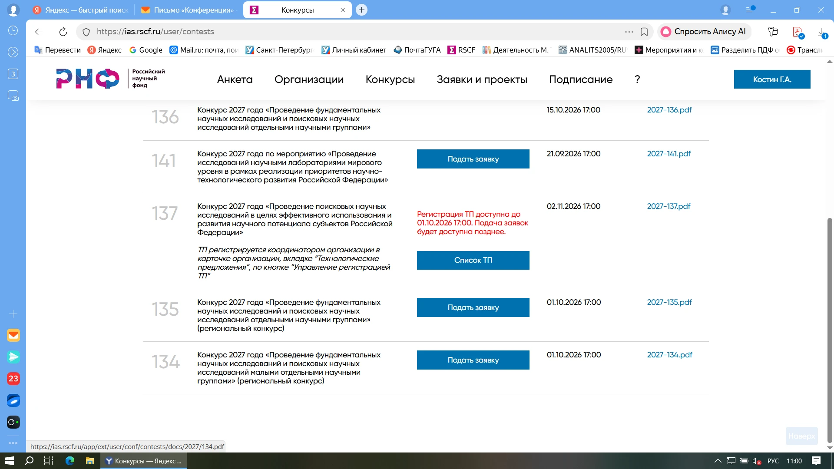Open the question mark help item
The width and height of the screenshot is (834, 469).
(637, 79)
